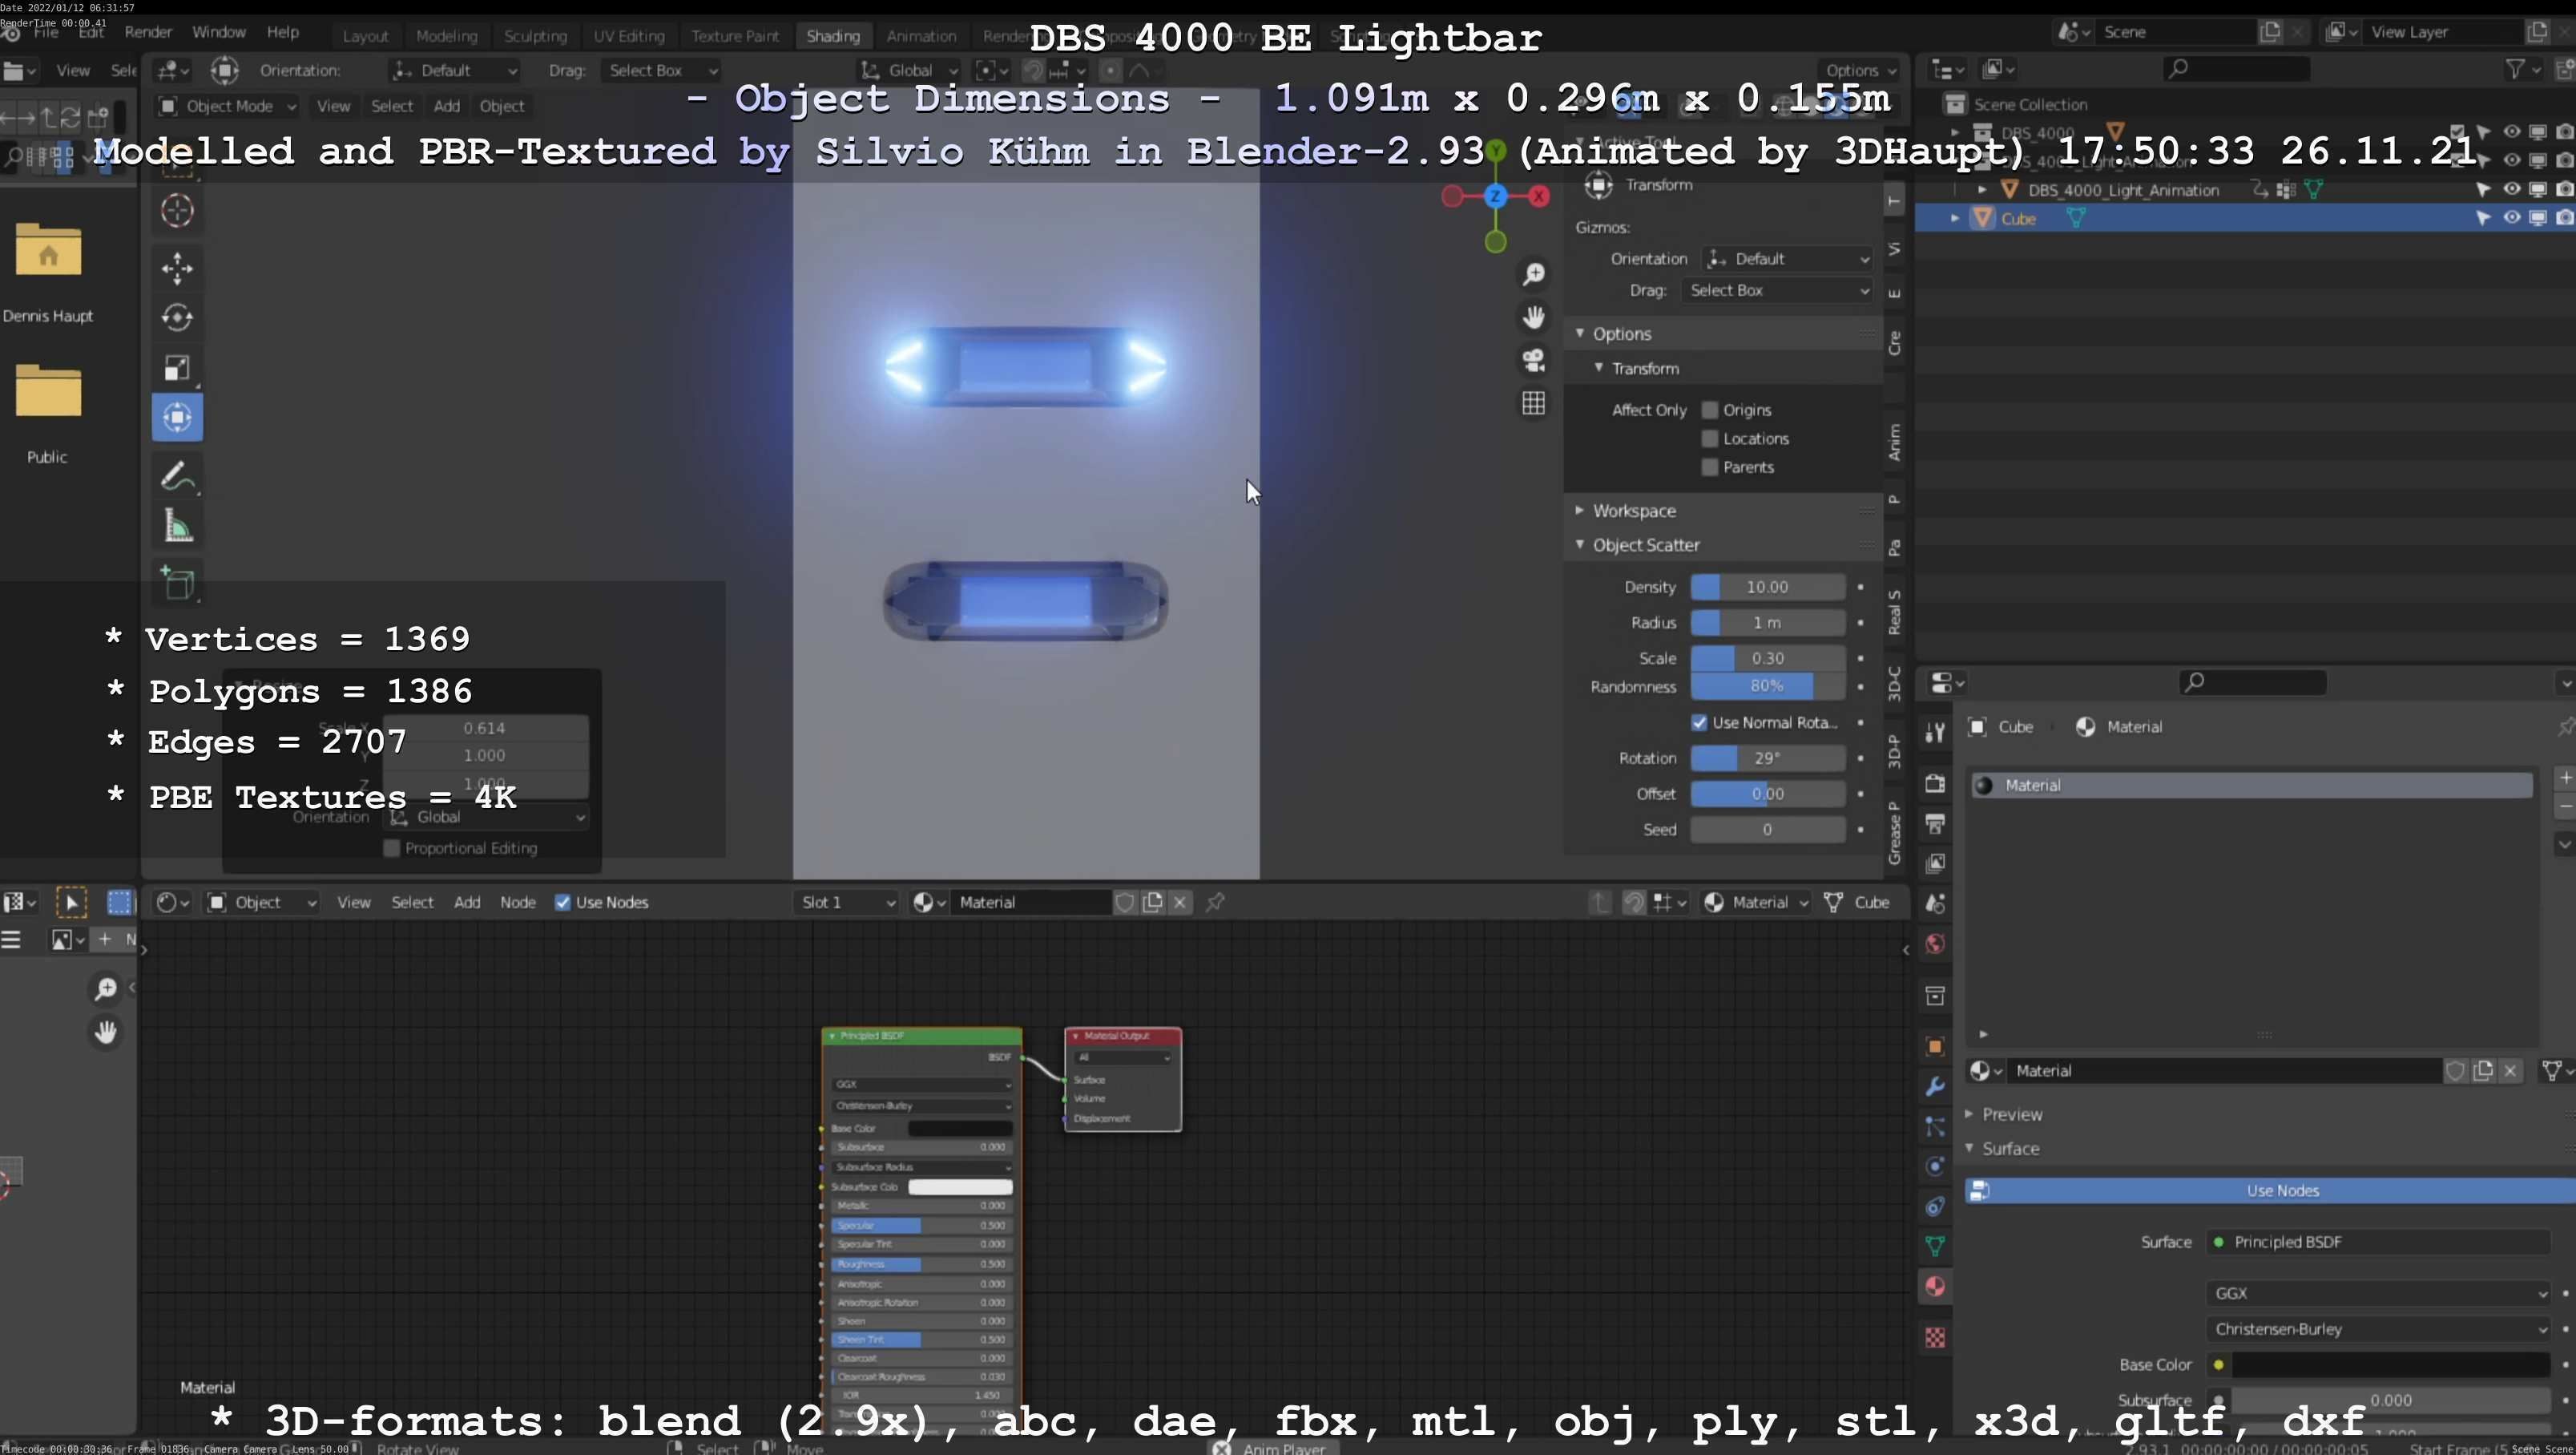Select the Move tool
Screen dimensions: 2576x1455
(177, 269)
